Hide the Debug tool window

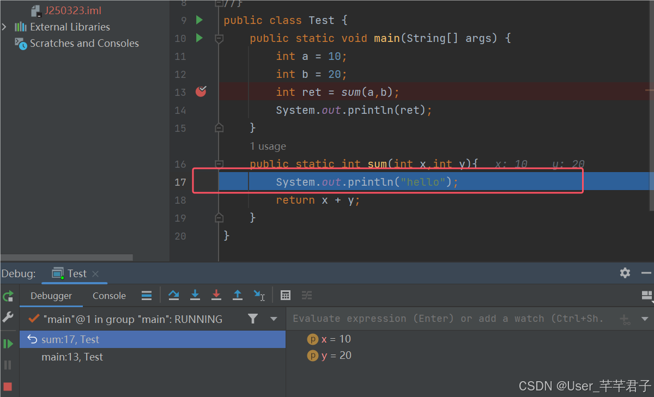(646, 273)
